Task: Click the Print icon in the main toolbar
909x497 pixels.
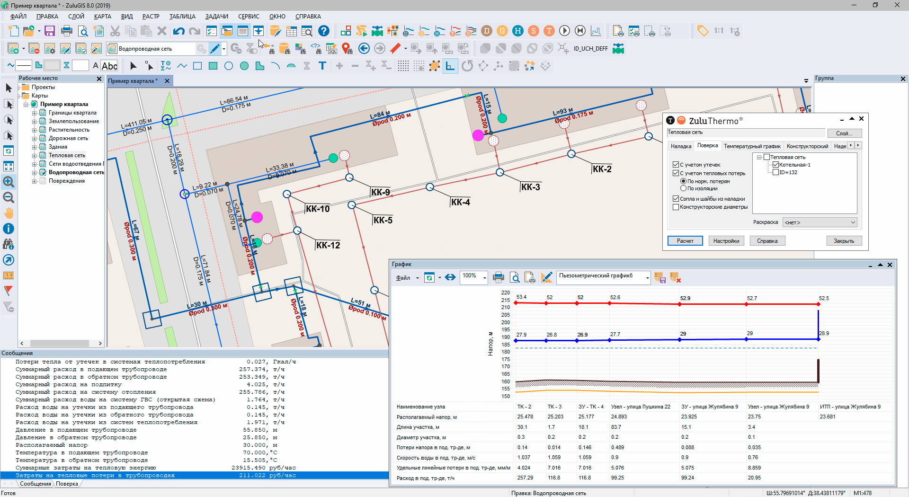Action: click(x=67, y=31)
